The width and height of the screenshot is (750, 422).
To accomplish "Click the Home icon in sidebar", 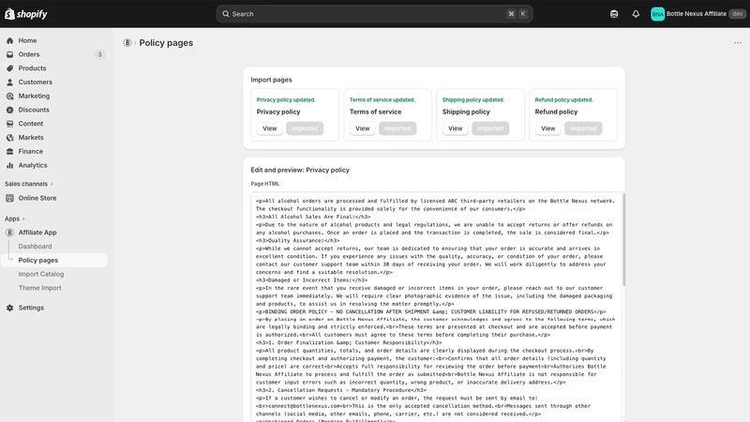I will click(x=9, y=40).
